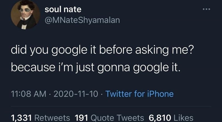Click the divider line above the stats
Viewport: 222px width, 122px height.
pos(111,106)
